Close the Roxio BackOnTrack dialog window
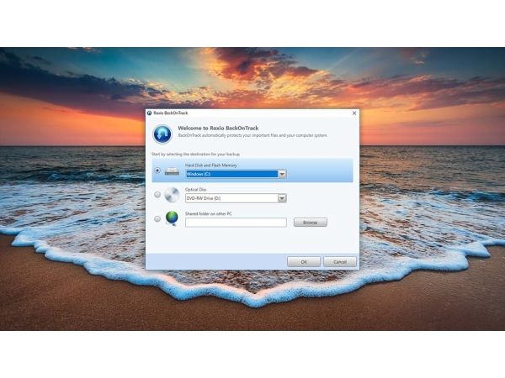 pos(353,113)
